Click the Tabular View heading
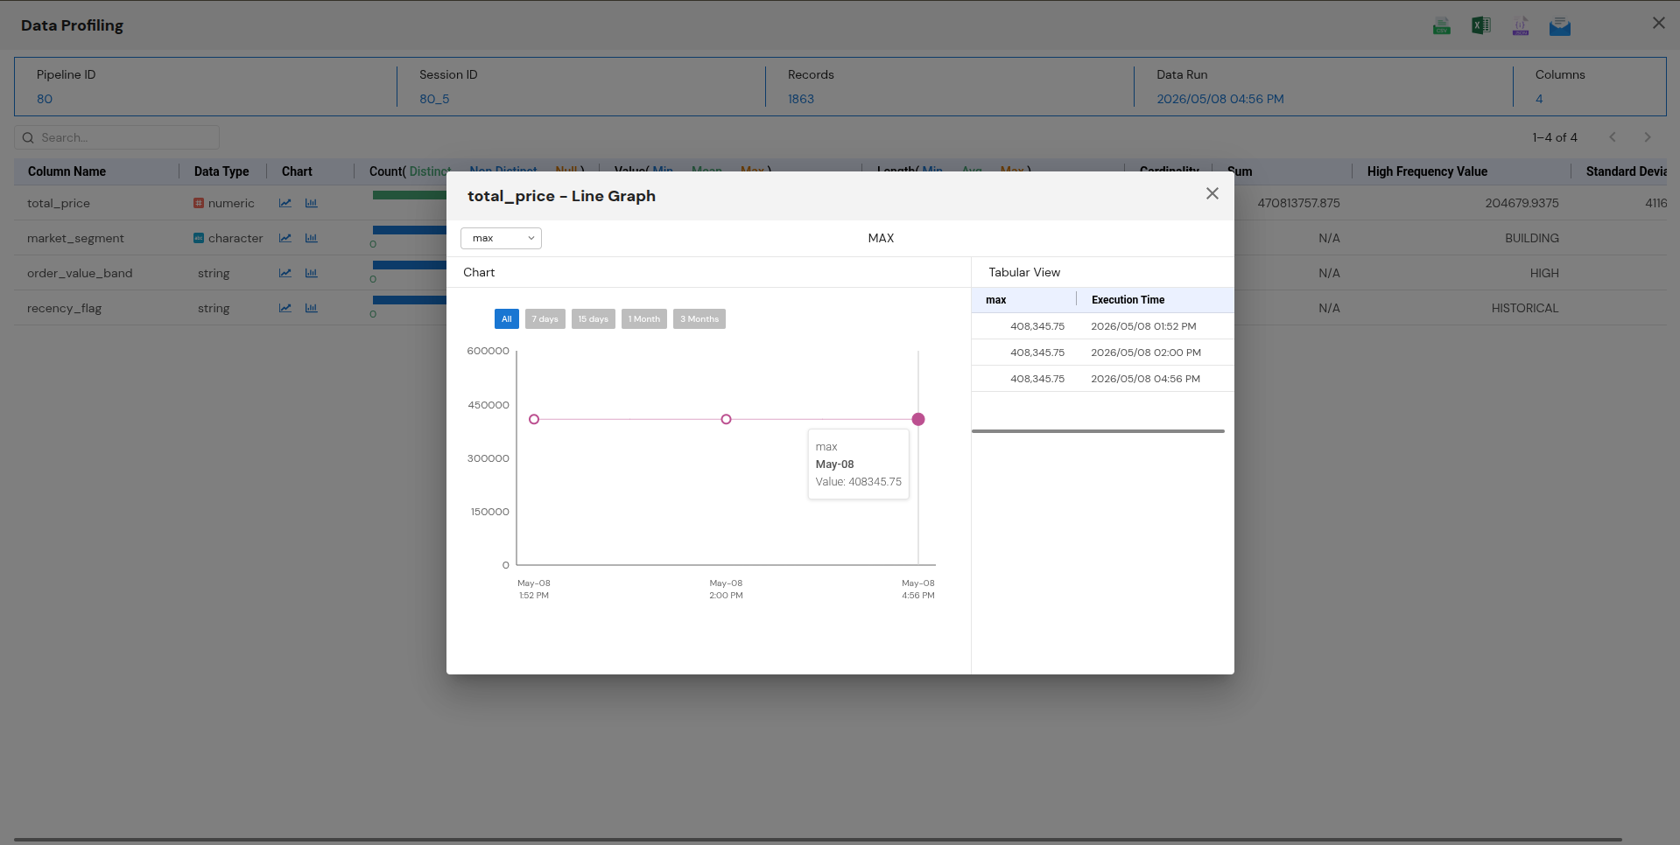Screen dimensions: 1680x845 click(x=1024, y=272)
